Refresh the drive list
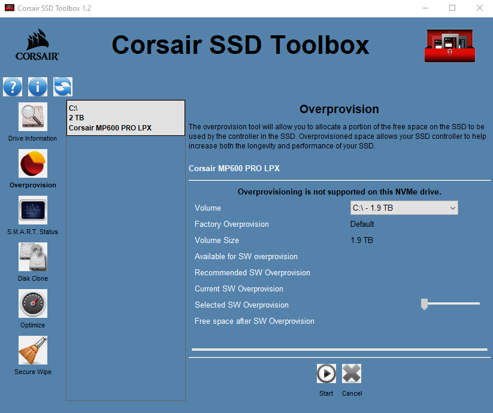The width and height of the screenshot is (493, 413). click(62, 87)
